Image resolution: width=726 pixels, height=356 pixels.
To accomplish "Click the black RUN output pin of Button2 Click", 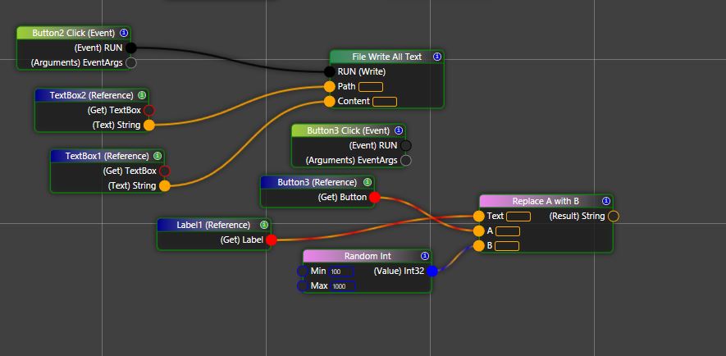I will tap(131, 48).
